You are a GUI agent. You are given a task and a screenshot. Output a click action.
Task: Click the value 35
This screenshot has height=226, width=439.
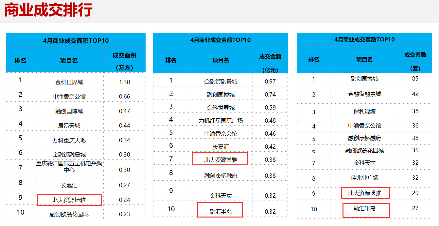[415, 150]
